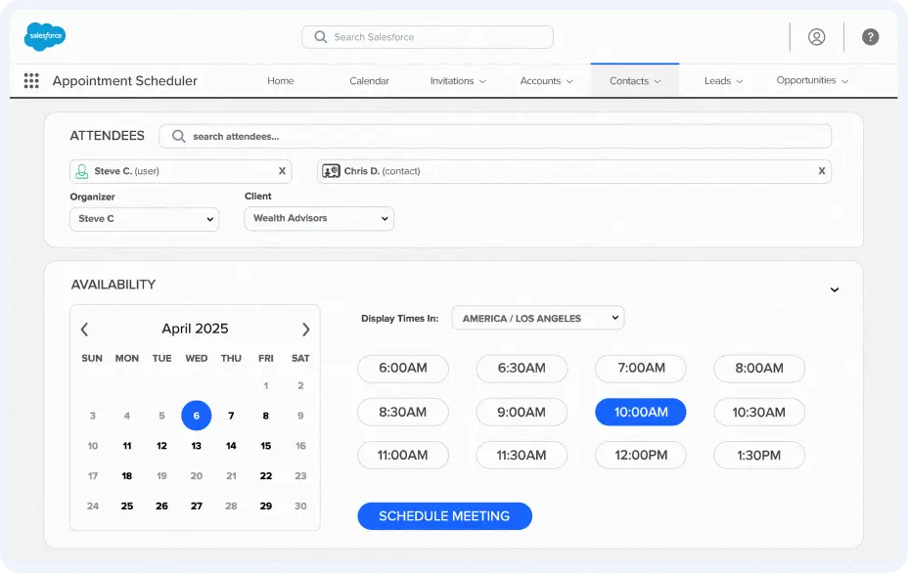Viewport: 908px width, 573px height.
Task: Click the Schedule Meeting button
Action: coord(444,515)
